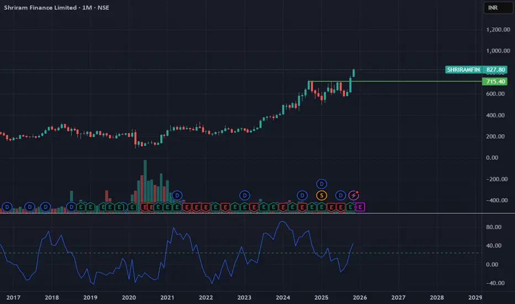
Task: Open the green E marker beneath the lightning icon
Action: [x=350, y=207]
